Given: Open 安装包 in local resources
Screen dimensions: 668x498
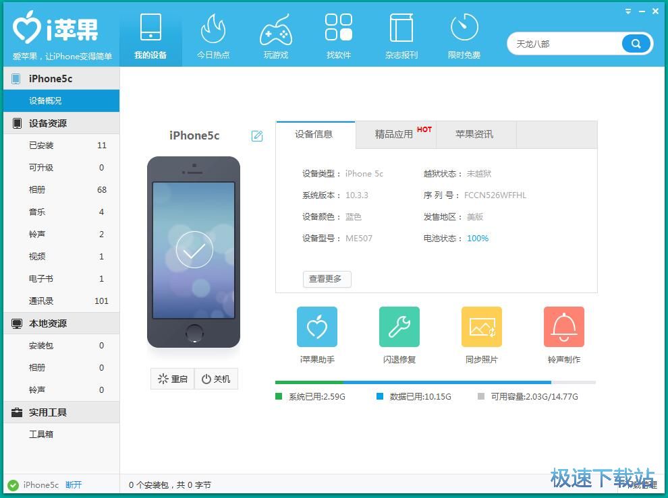Looking at the screenshot, I should click(x=61, y=346).
